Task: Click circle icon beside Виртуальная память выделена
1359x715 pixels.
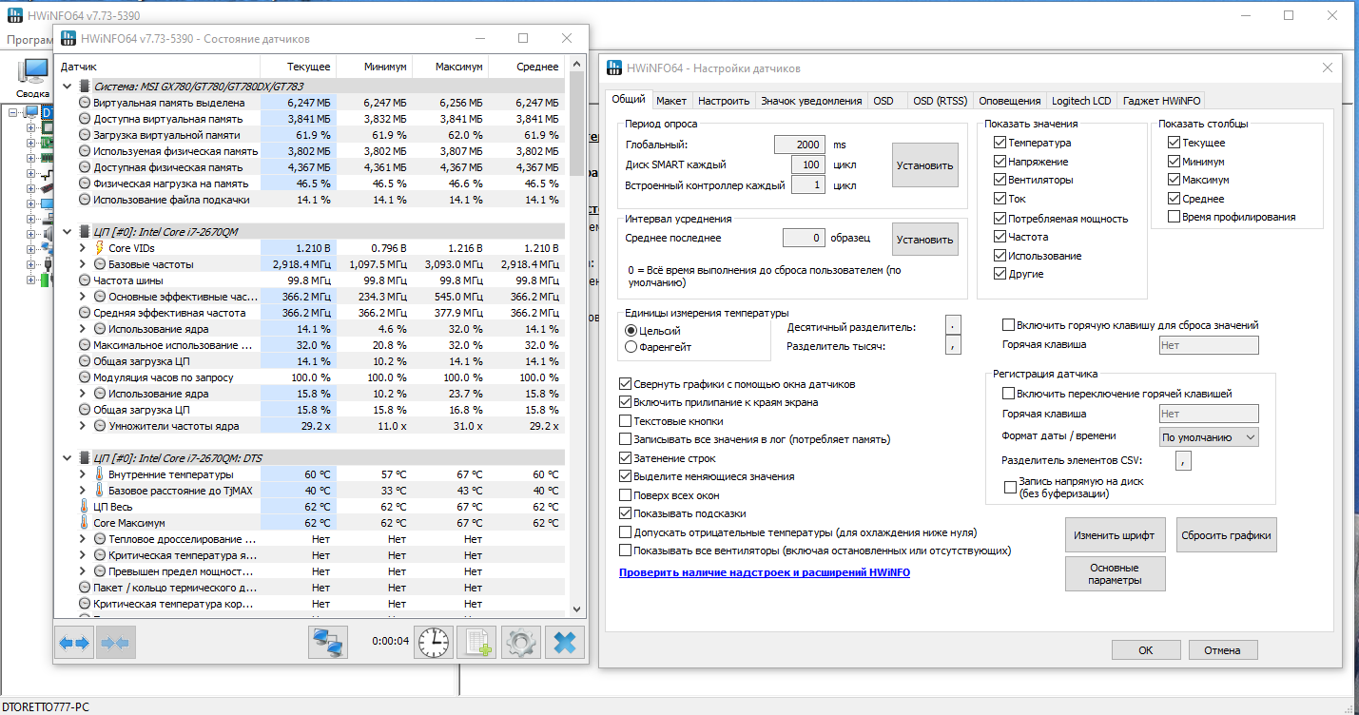Action: pos(85,103)
